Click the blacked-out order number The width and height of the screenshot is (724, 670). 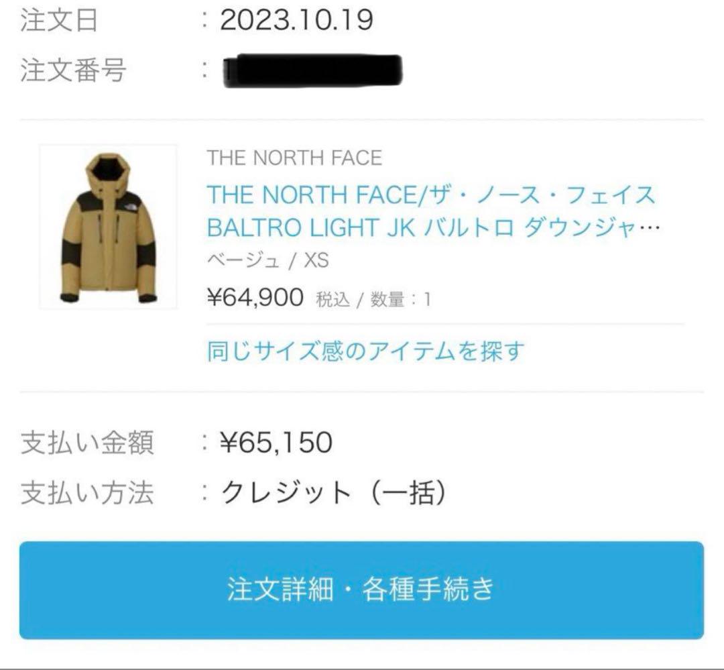(312, 70)
